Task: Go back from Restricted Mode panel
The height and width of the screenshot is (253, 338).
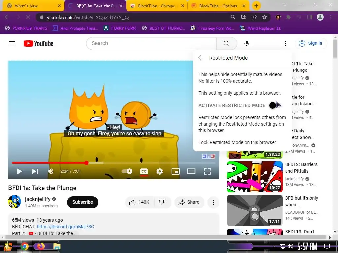Action: point(201,58)
